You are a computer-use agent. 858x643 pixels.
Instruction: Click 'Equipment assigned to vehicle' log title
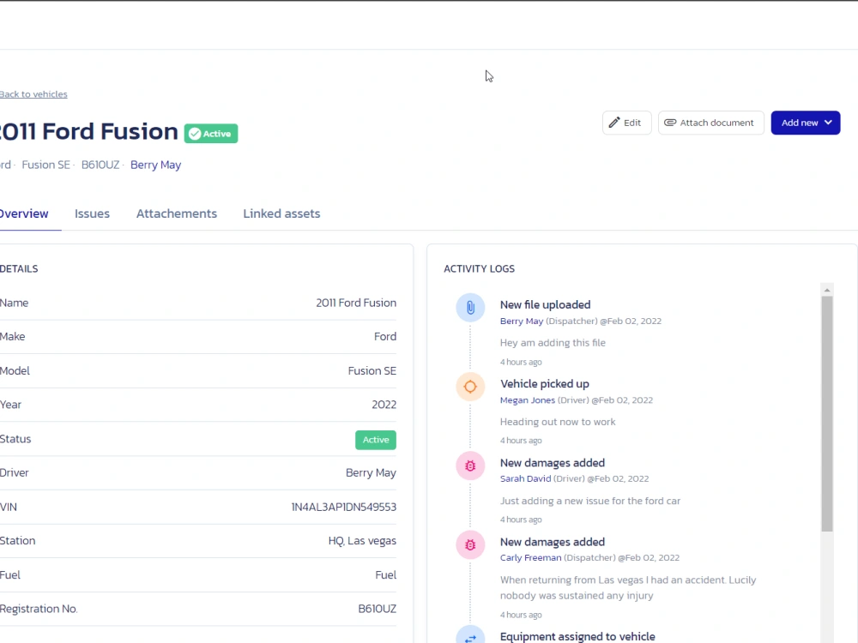click(577, 636)
